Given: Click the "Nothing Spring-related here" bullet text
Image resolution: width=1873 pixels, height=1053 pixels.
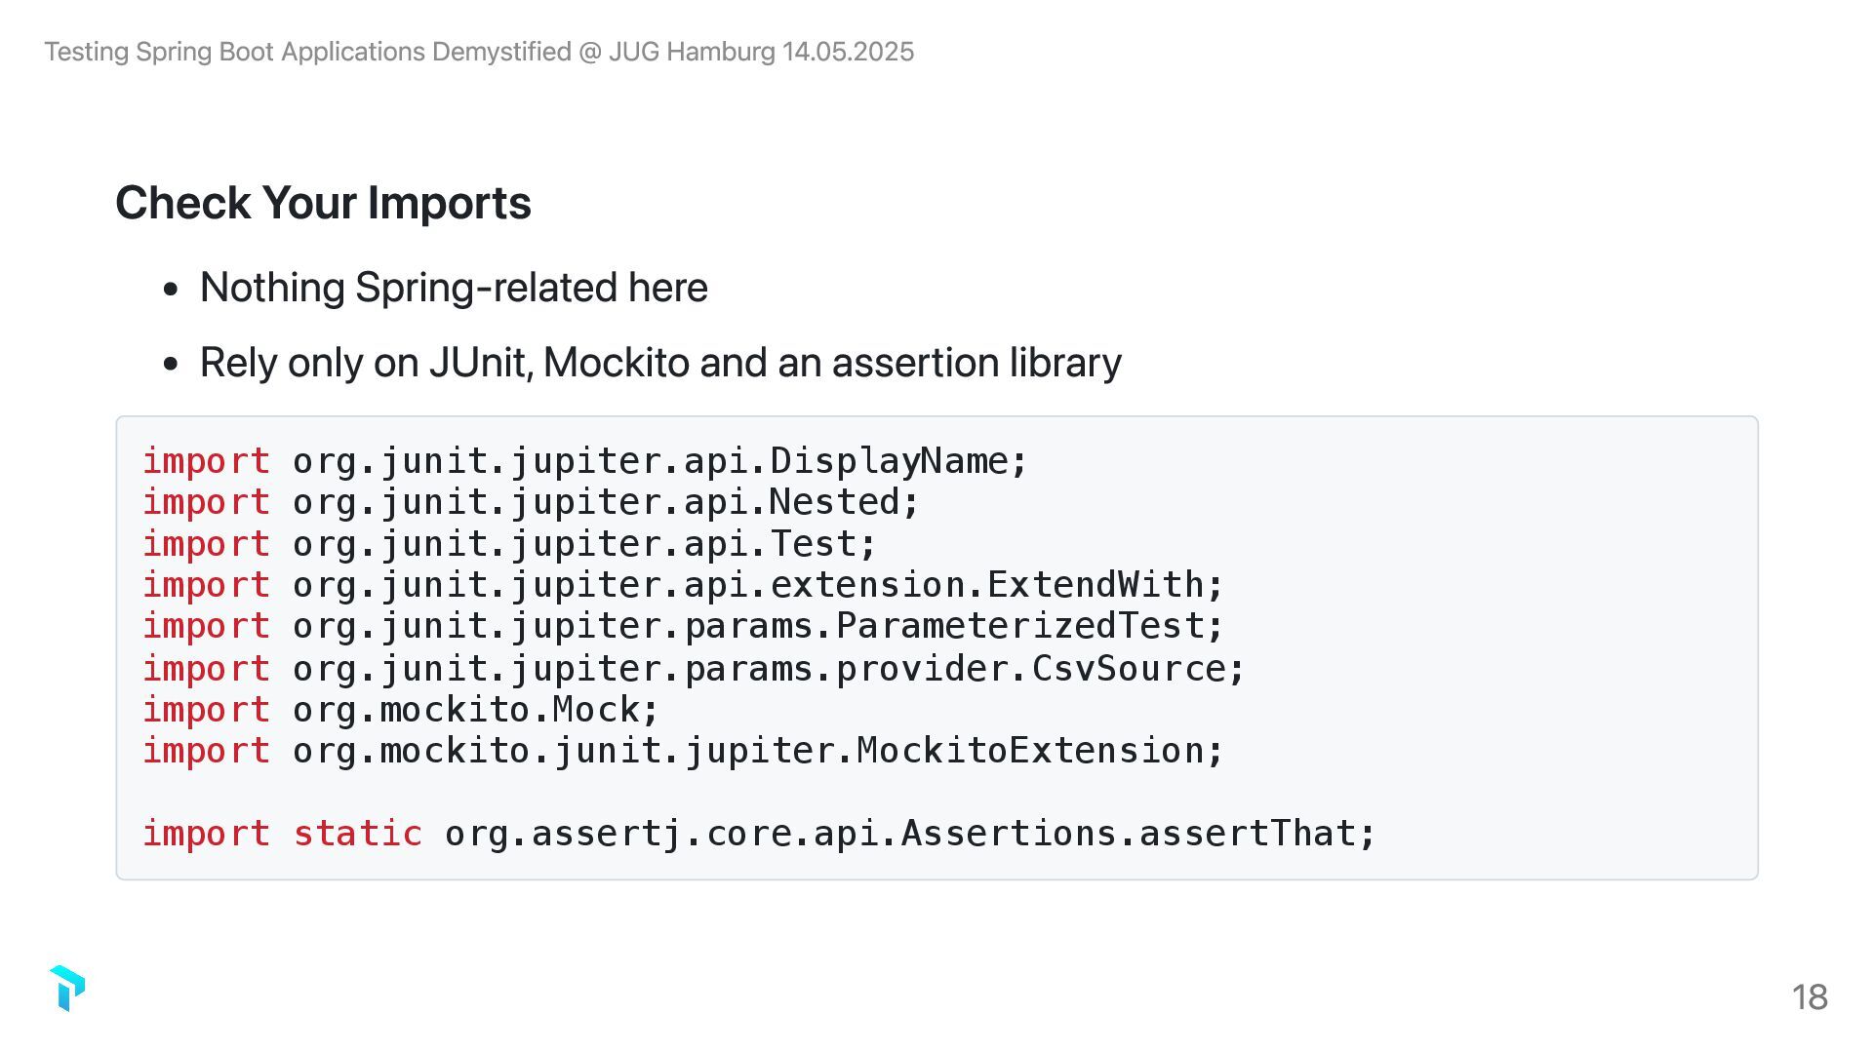Looking at the screenshot, I should point(454,288).
